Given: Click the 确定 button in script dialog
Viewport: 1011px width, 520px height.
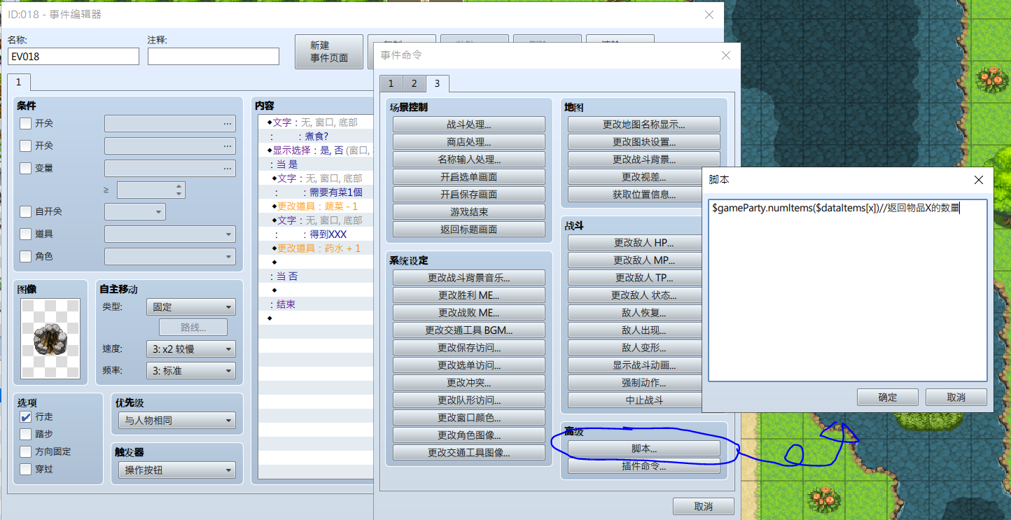Looking at the screenshot, I should tap(888, 397).
